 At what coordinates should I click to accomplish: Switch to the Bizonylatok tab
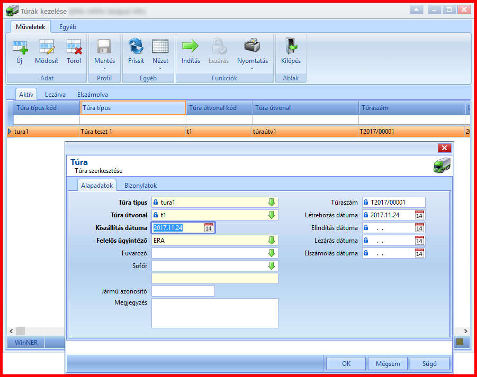(140, 185)
